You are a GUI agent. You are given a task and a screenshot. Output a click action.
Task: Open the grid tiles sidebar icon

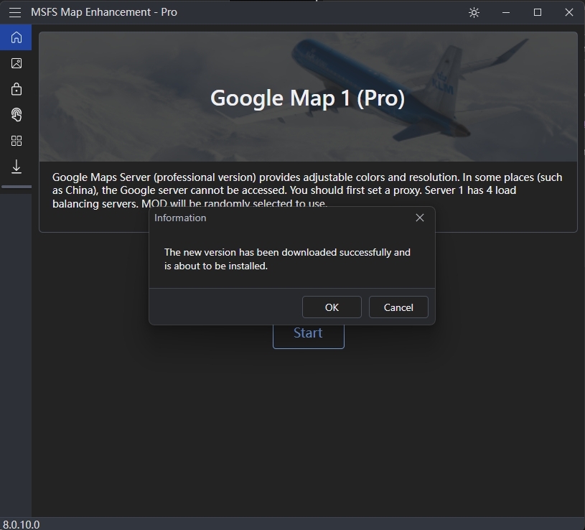[x=16, y=141]
